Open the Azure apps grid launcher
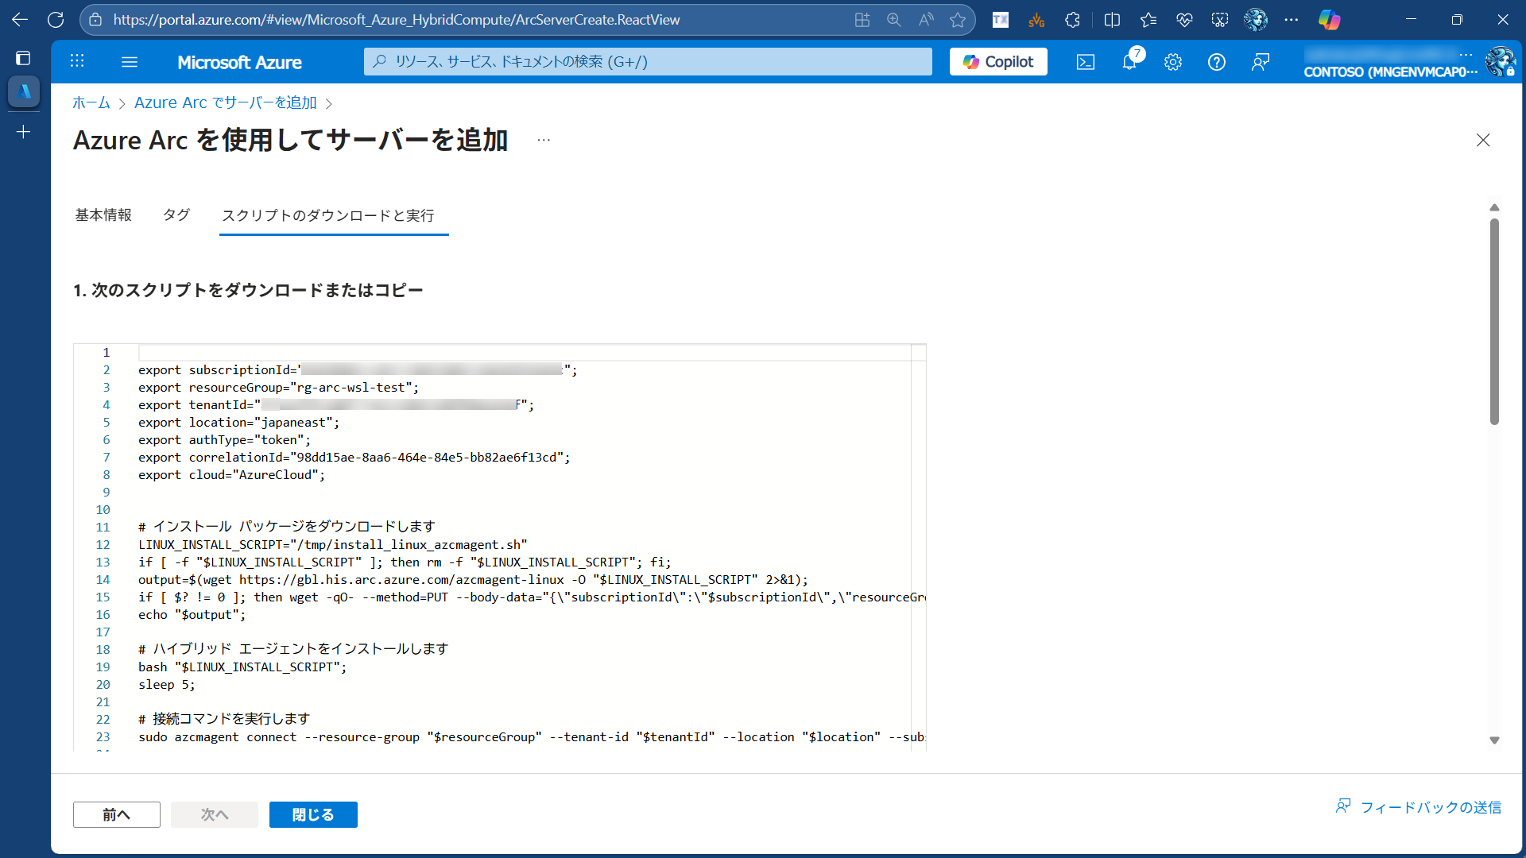The height and width of the screenshot is (858, 1526). pos(77,61)
